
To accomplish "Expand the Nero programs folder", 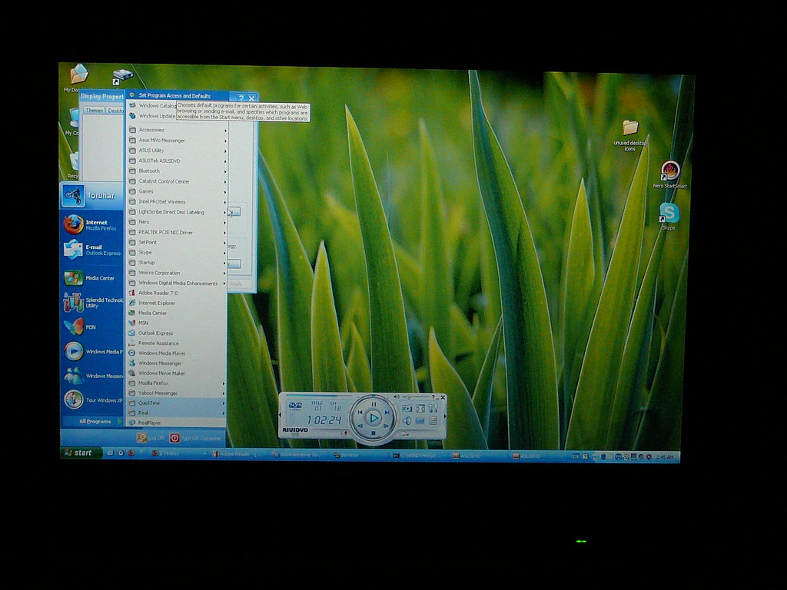I will [x=178, y=222].
